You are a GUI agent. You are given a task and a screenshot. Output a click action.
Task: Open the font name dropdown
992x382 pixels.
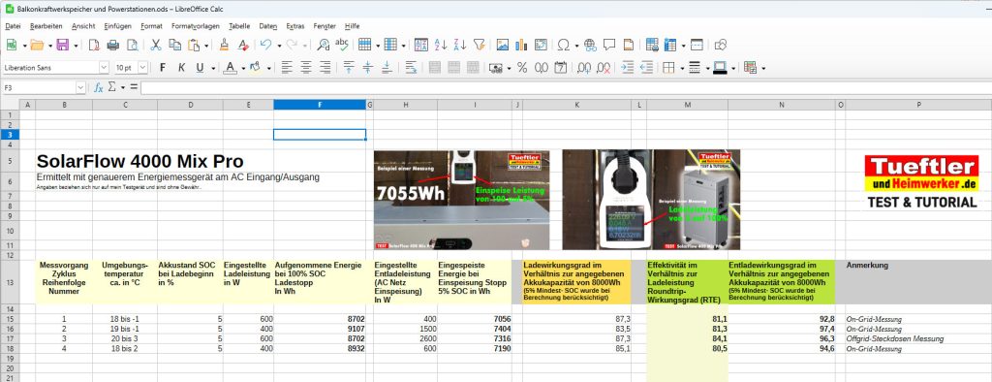click(x=104, y=67)
